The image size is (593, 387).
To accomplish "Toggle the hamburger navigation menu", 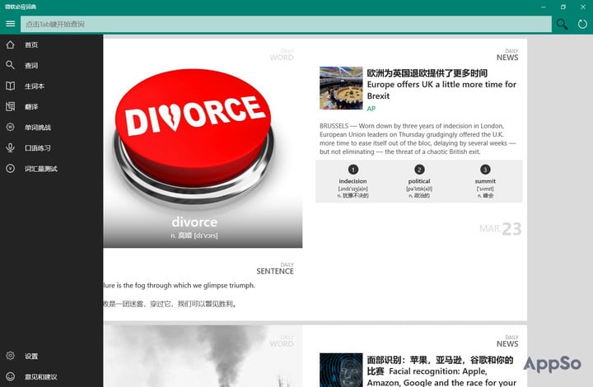I will pos(10,24).
